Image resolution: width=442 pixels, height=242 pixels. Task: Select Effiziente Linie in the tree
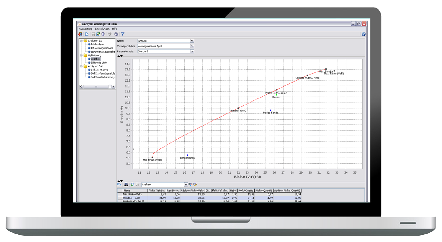pos(99,62)
